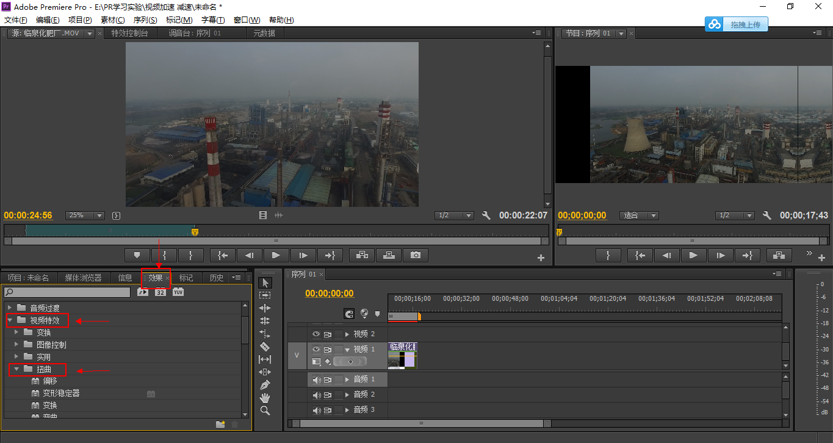Switch to 媒体浏览器 tab
This screenshot has width=833, height=443.
pos(84,278)
